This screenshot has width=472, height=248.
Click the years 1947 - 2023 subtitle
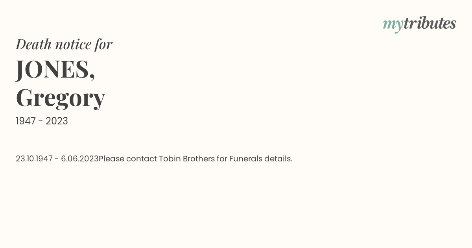pos(42,121)
